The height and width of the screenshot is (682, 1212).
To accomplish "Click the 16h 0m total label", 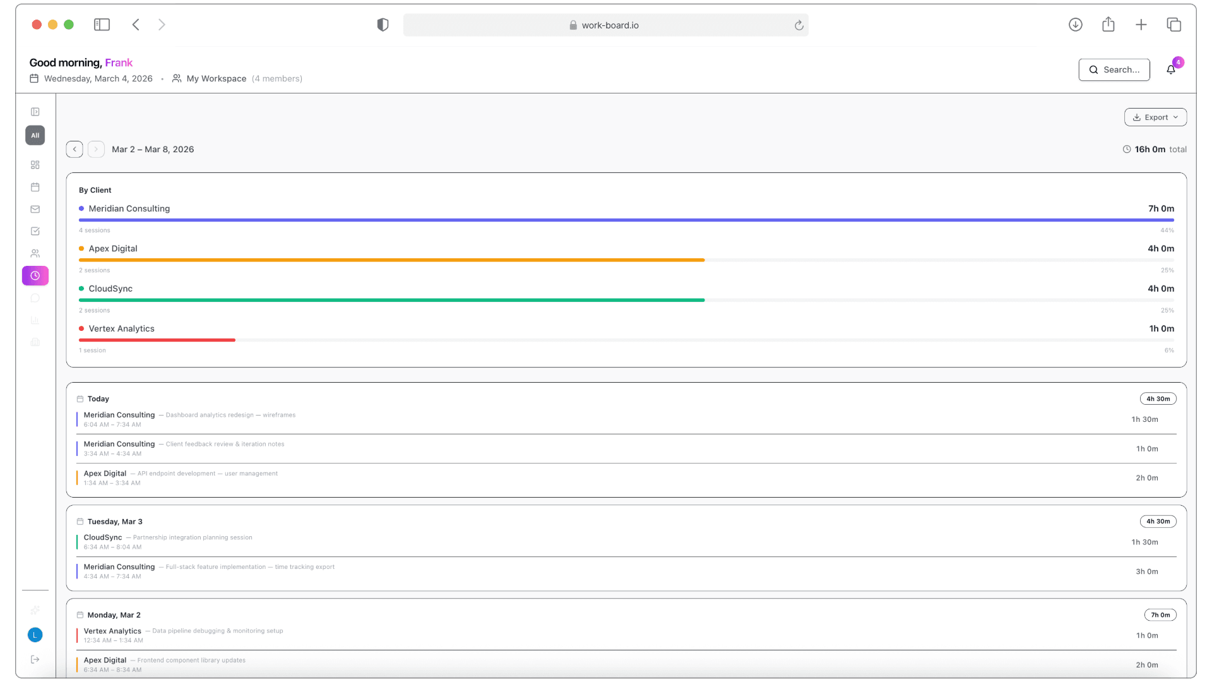I will pos(1155,149).
